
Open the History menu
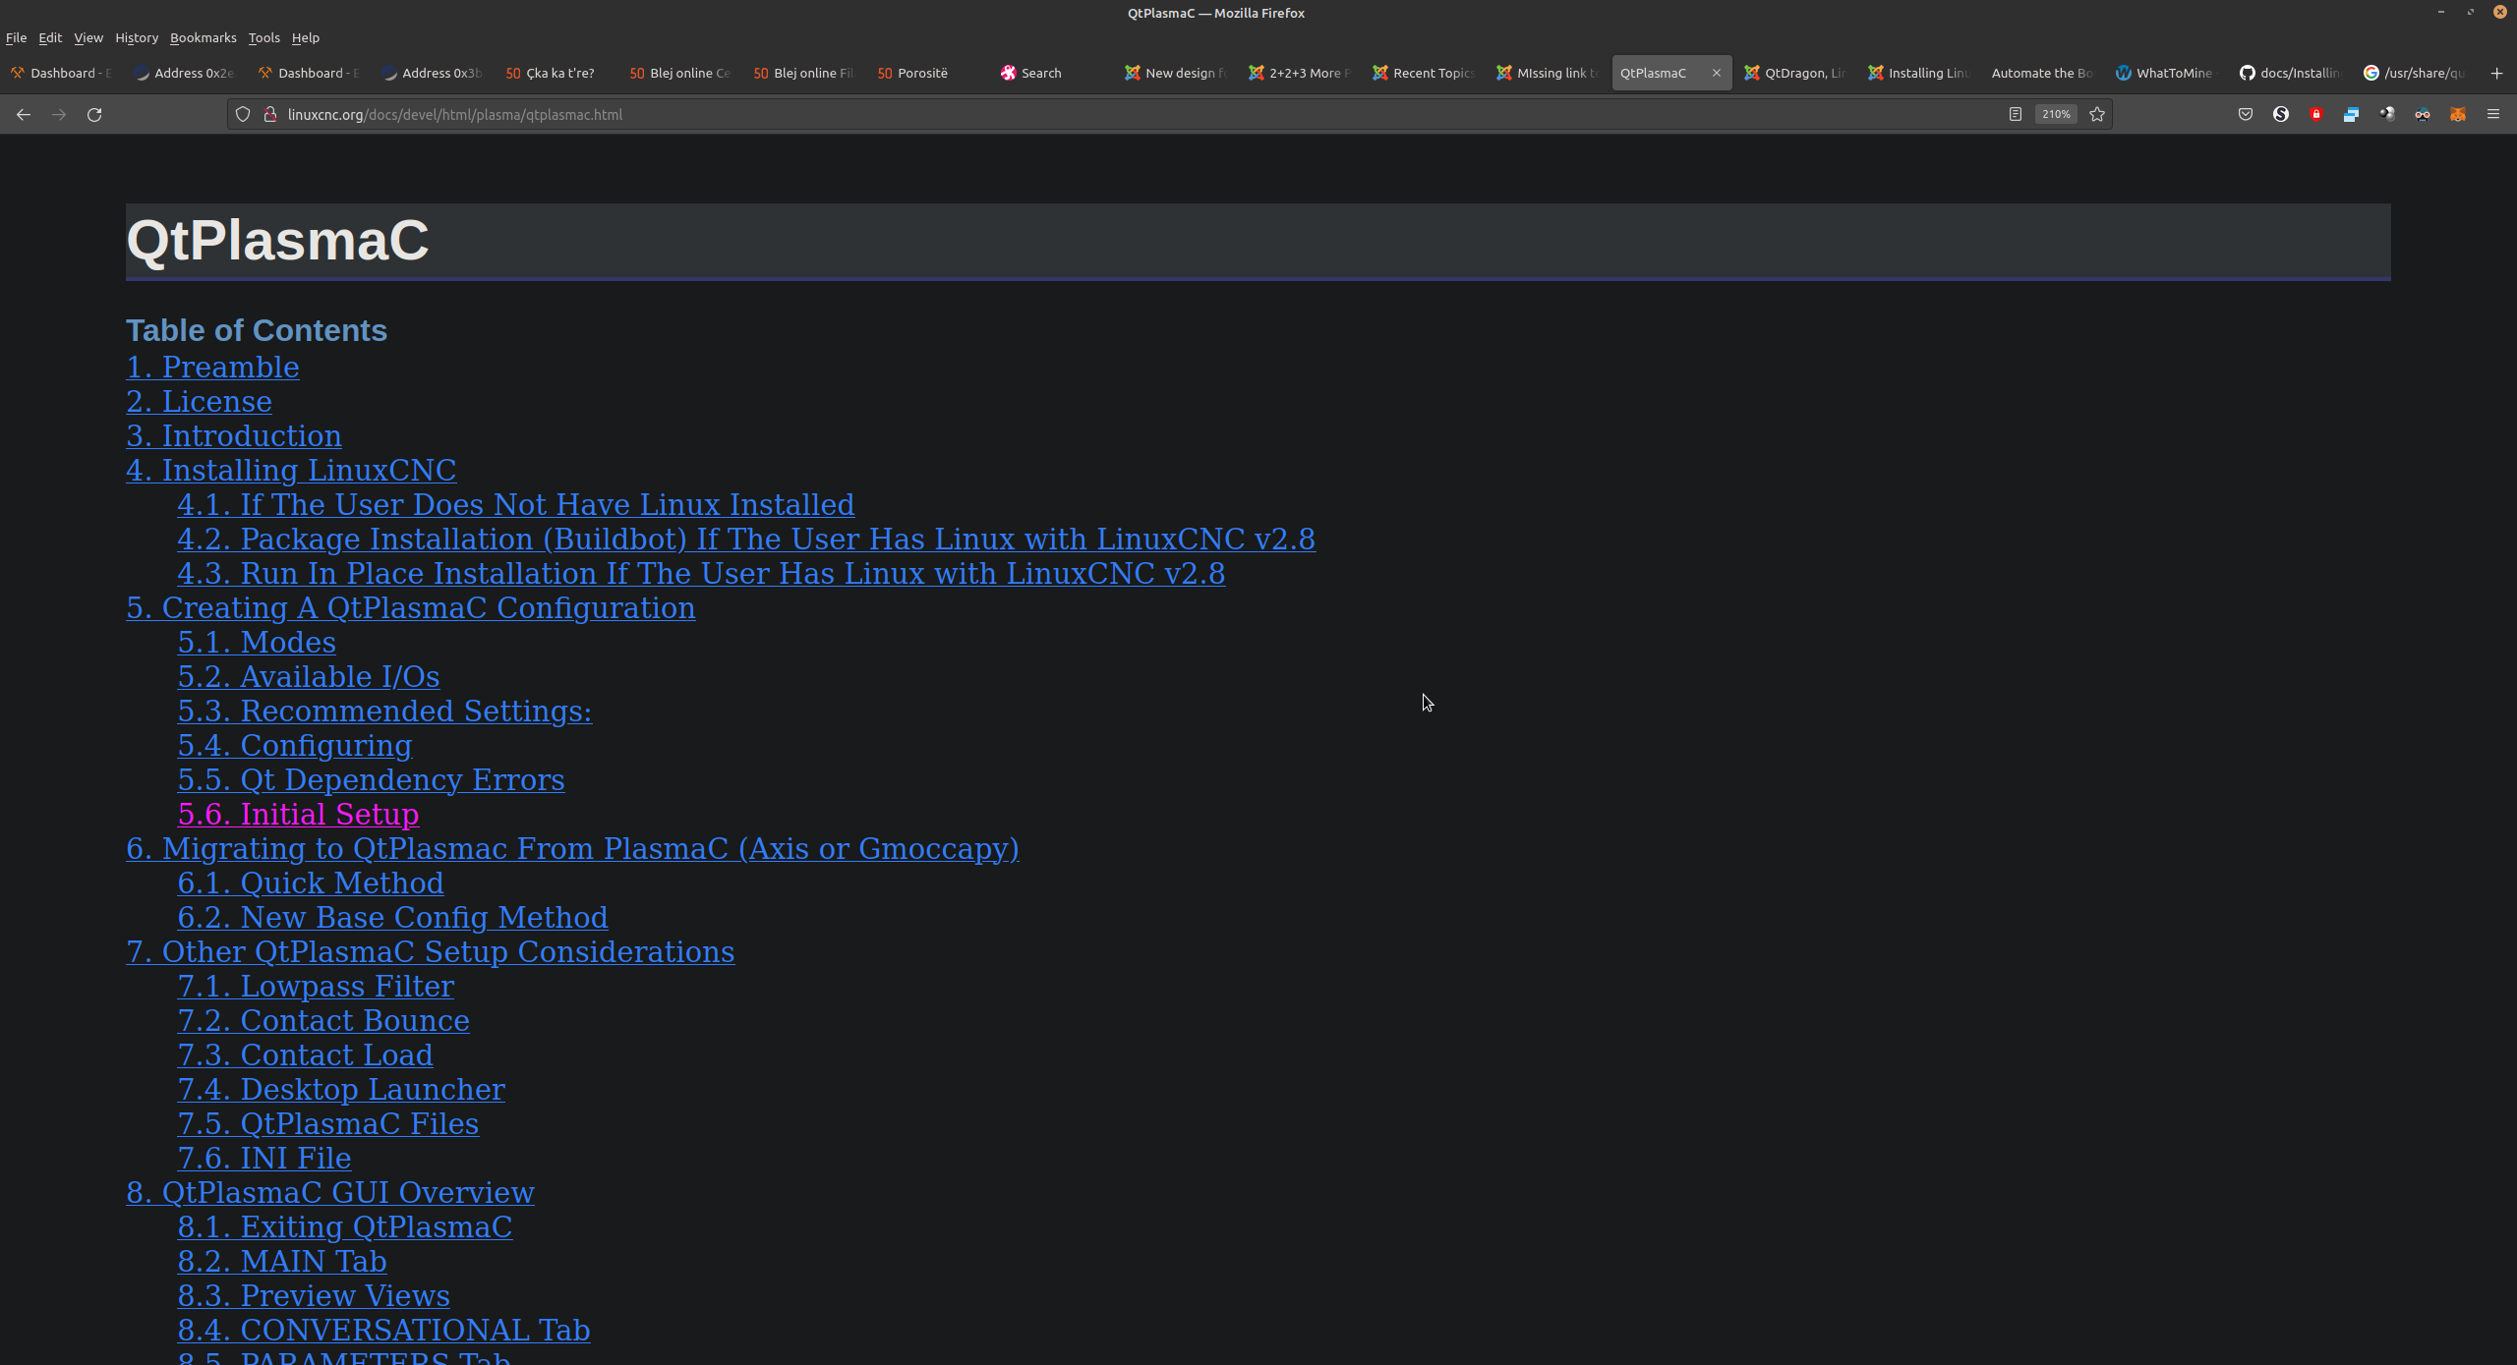point(137,37)
